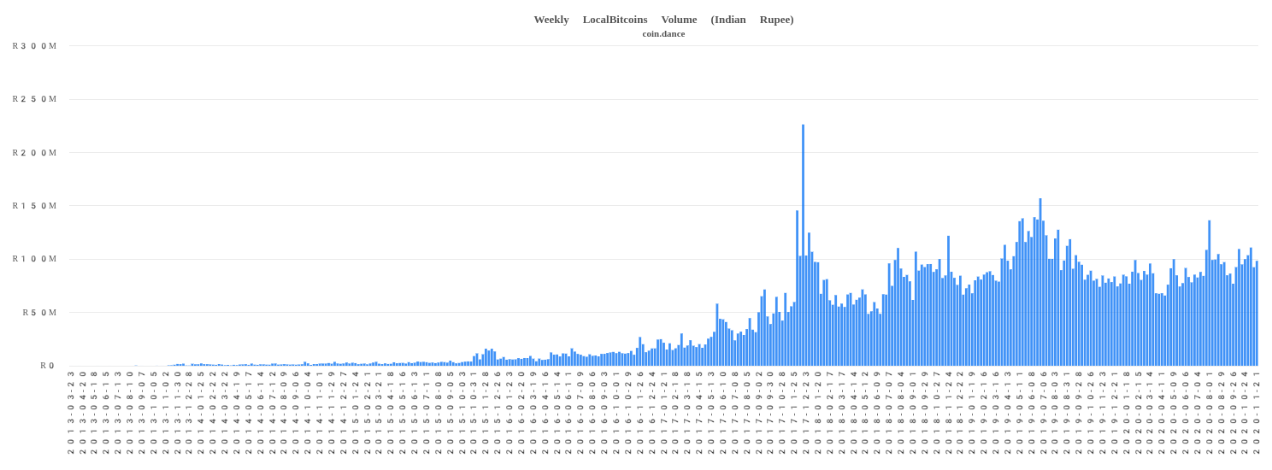Select the word 'LocalBitcoins' in the chart title

[615, 20]
